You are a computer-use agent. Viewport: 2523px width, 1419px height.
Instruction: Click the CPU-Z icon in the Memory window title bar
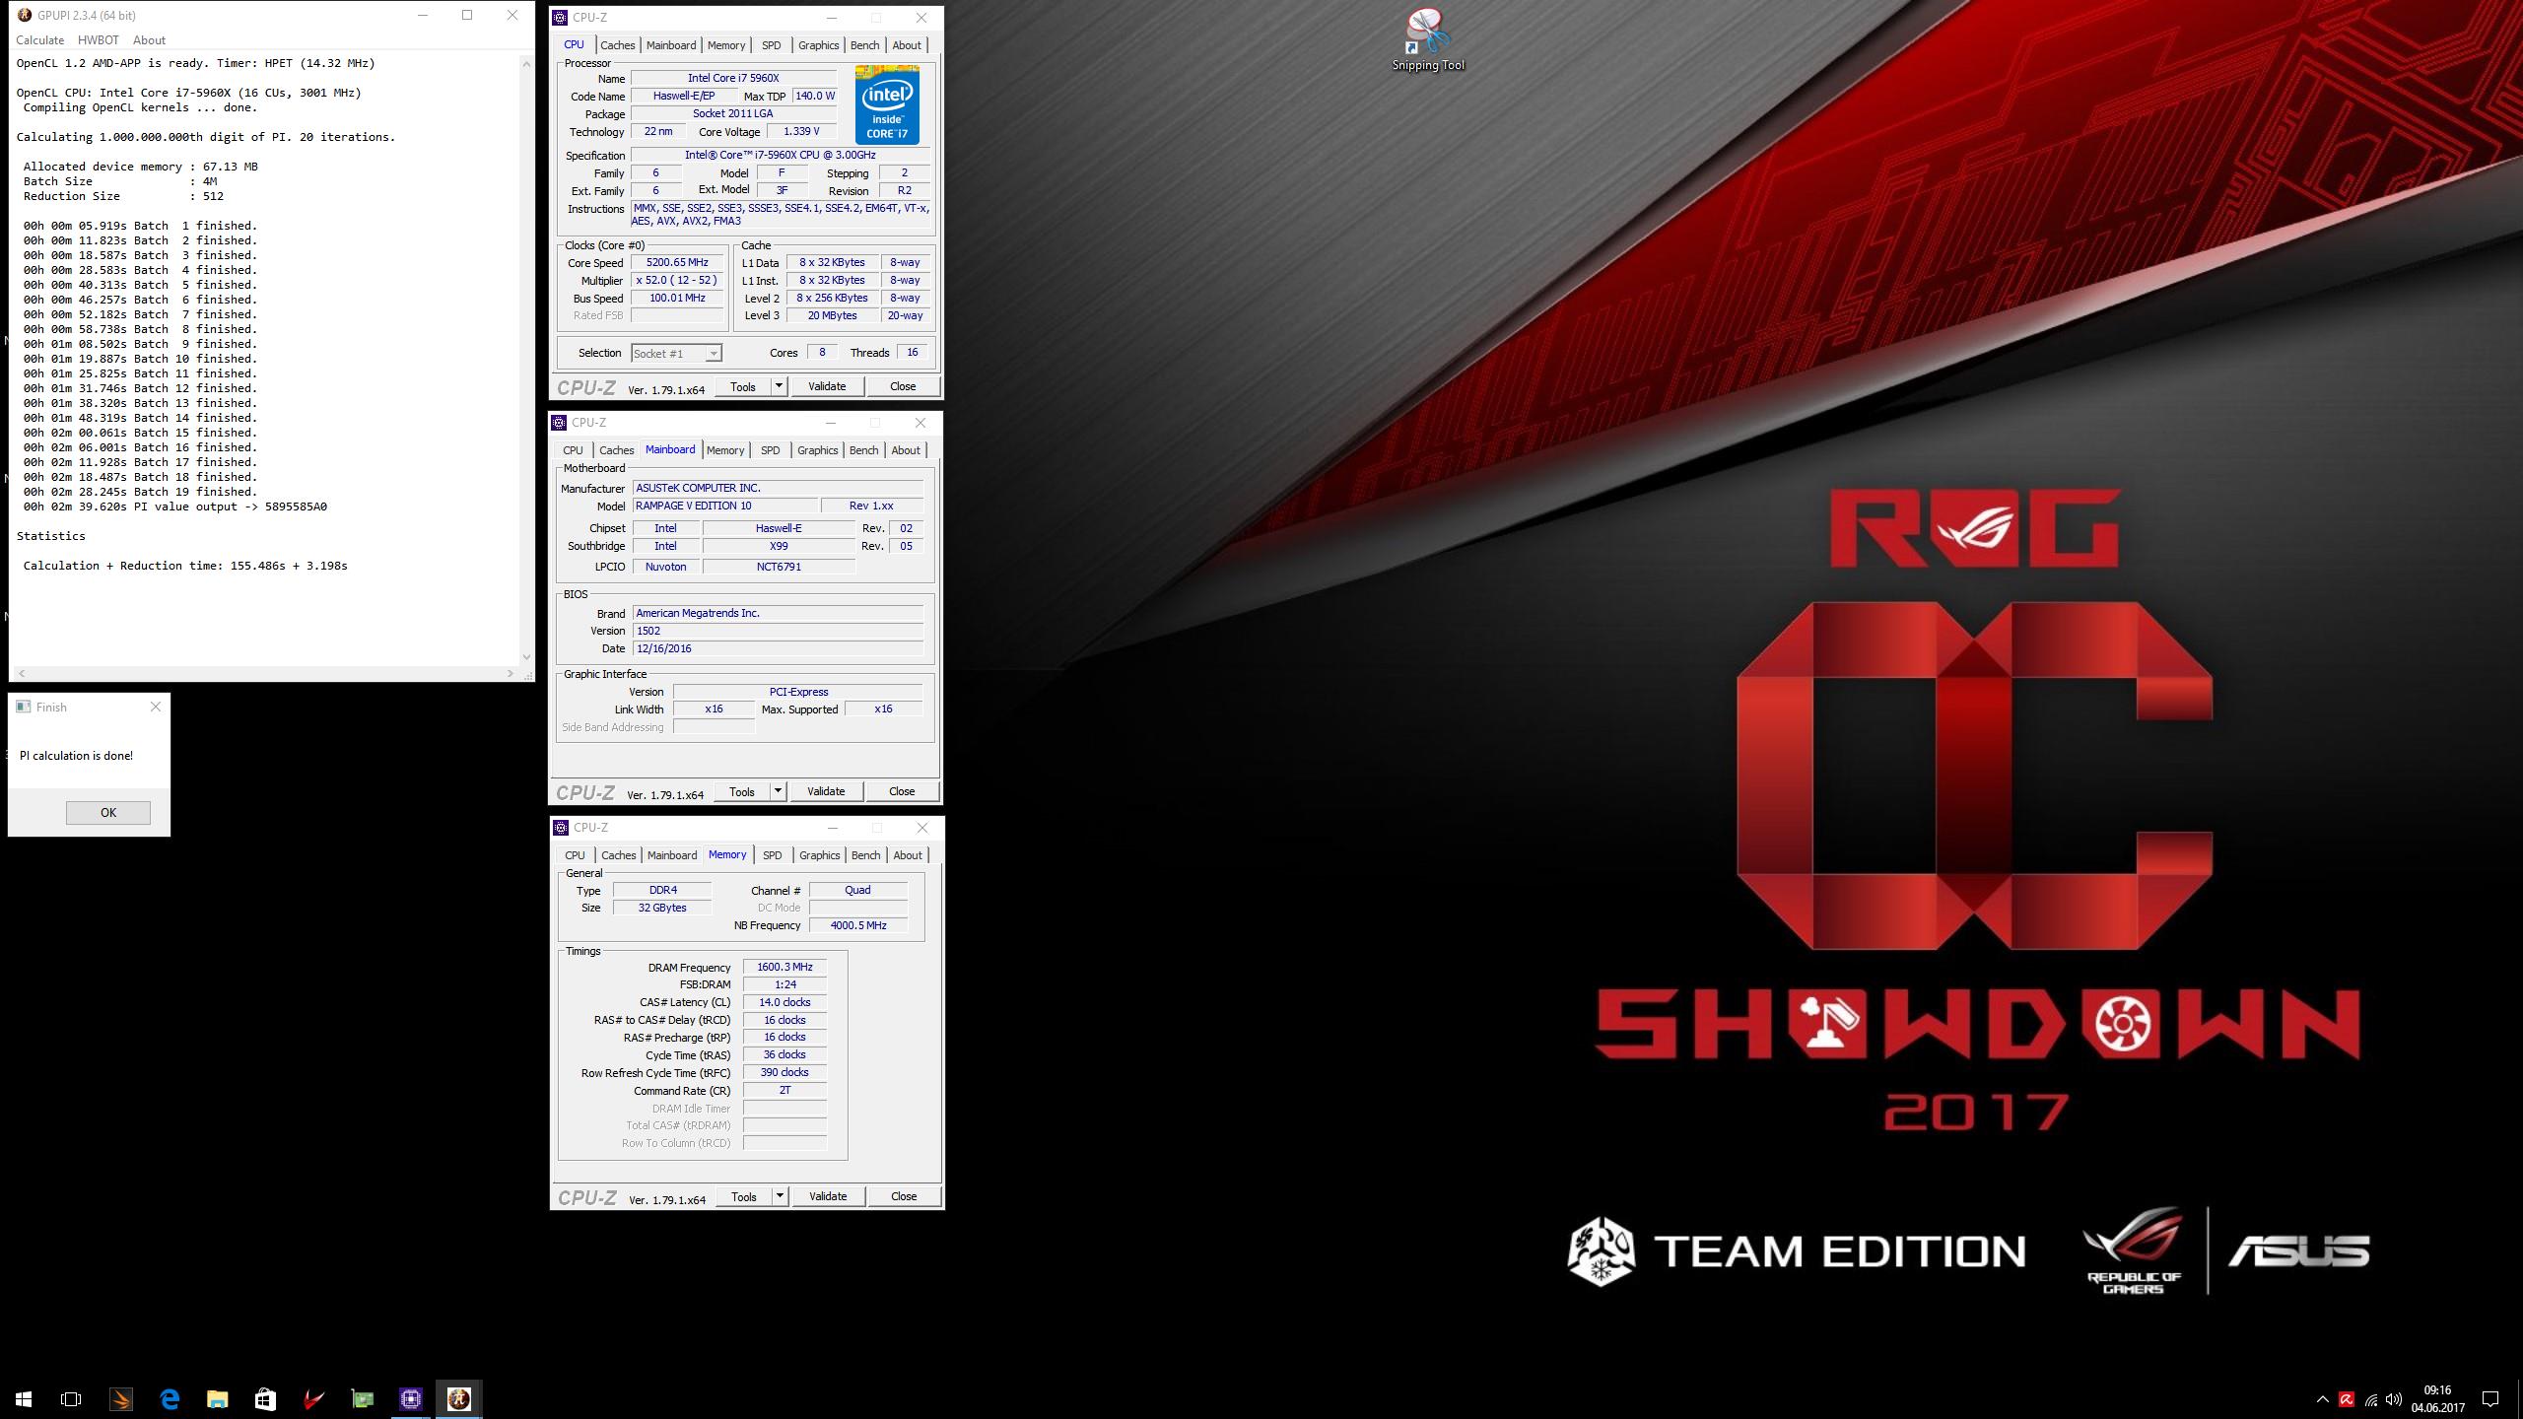[561, 827]
